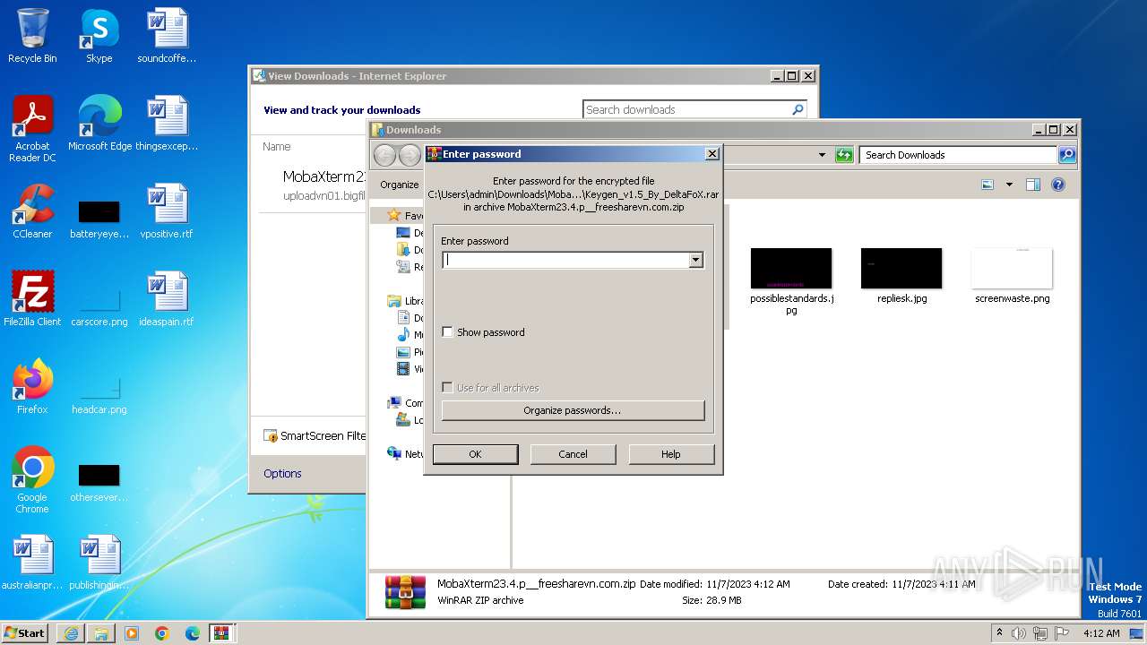The image size is (1147, 645).
Task: Open the change view dropdown arrow
Action: click(1009, 185)
